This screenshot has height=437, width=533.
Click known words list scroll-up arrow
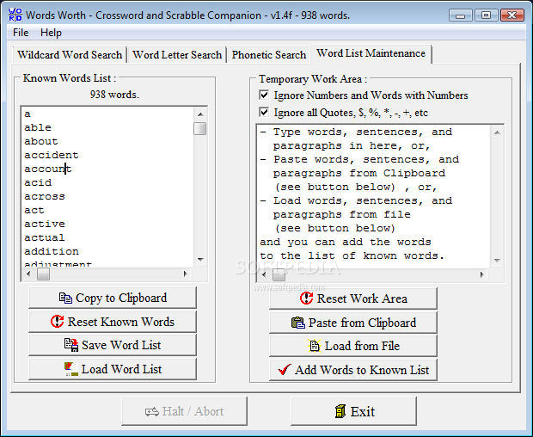pos(200,114)
